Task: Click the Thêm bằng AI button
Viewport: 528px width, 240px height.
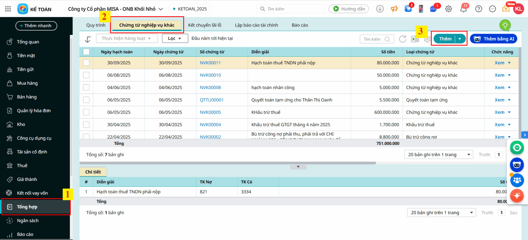Action: 494,39
